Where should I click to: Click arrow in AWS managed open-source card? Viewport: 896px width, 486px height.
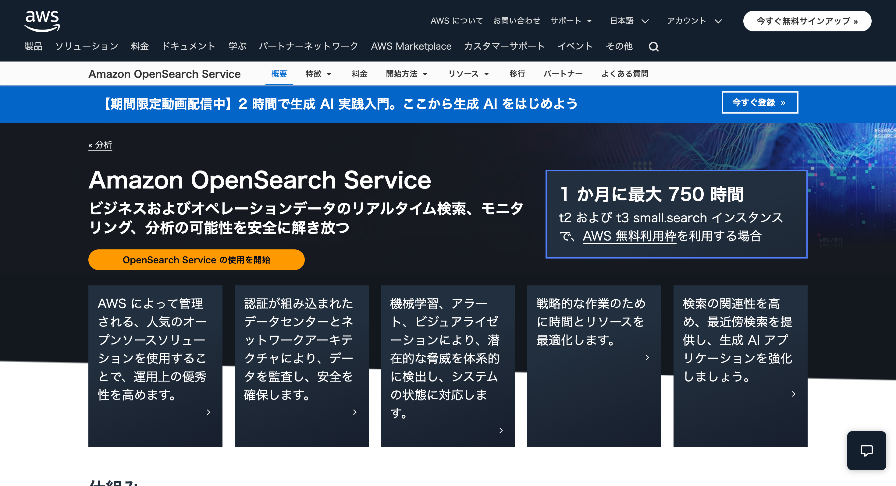coord(209,412)
